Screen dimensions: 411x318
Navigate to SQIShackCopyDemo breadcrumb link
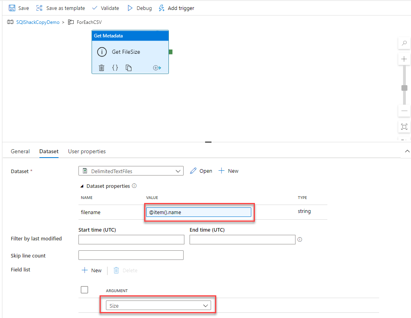[37, 22]
